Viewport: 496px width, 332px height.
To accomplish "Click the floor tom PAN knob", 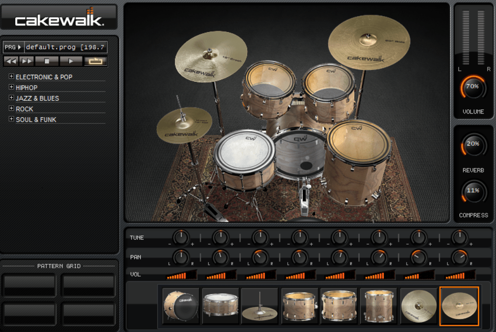I will point(379,257).
